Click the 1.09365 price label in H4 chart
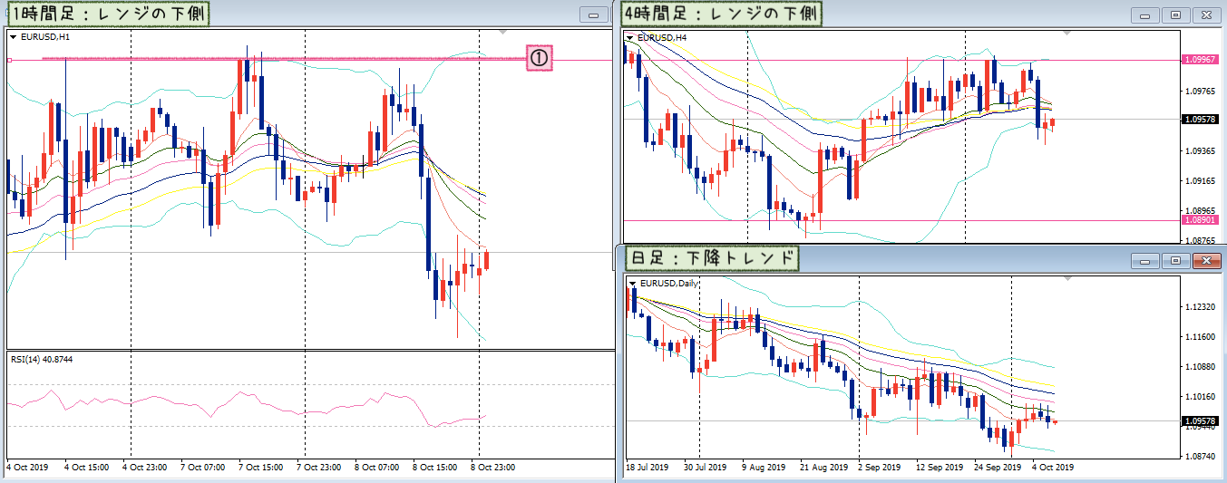Screen dimensions: 1227x483 1201,150
